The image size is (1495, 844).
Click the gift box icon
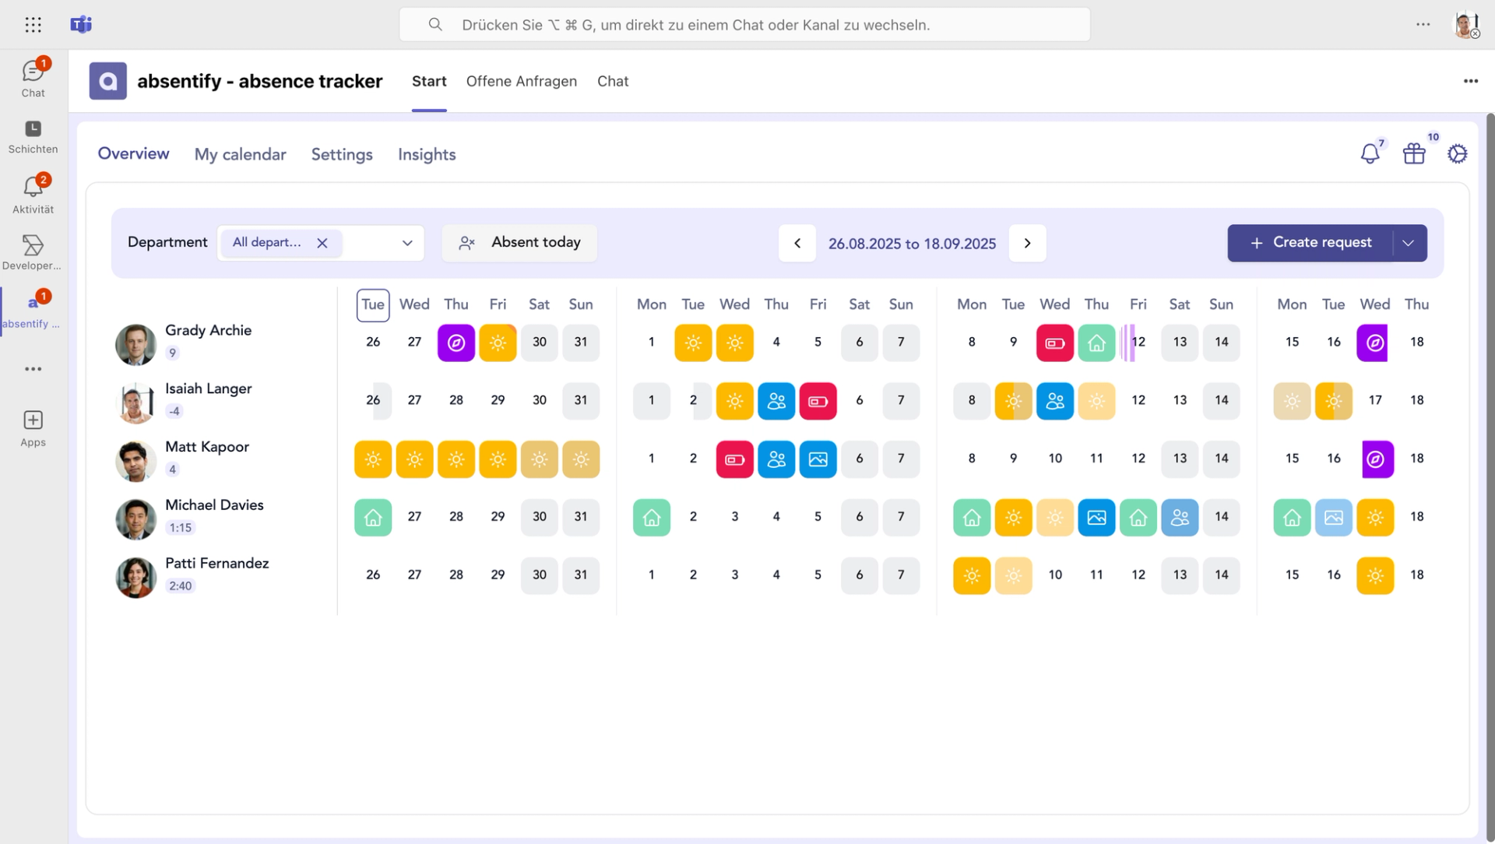pos(1413,153)
